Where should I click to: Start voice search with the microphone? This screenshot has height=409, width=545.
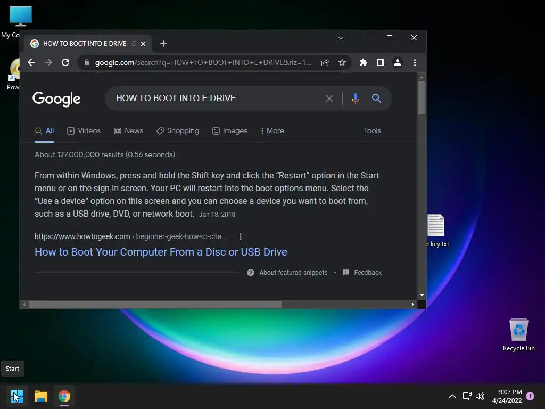pos(355,99)
